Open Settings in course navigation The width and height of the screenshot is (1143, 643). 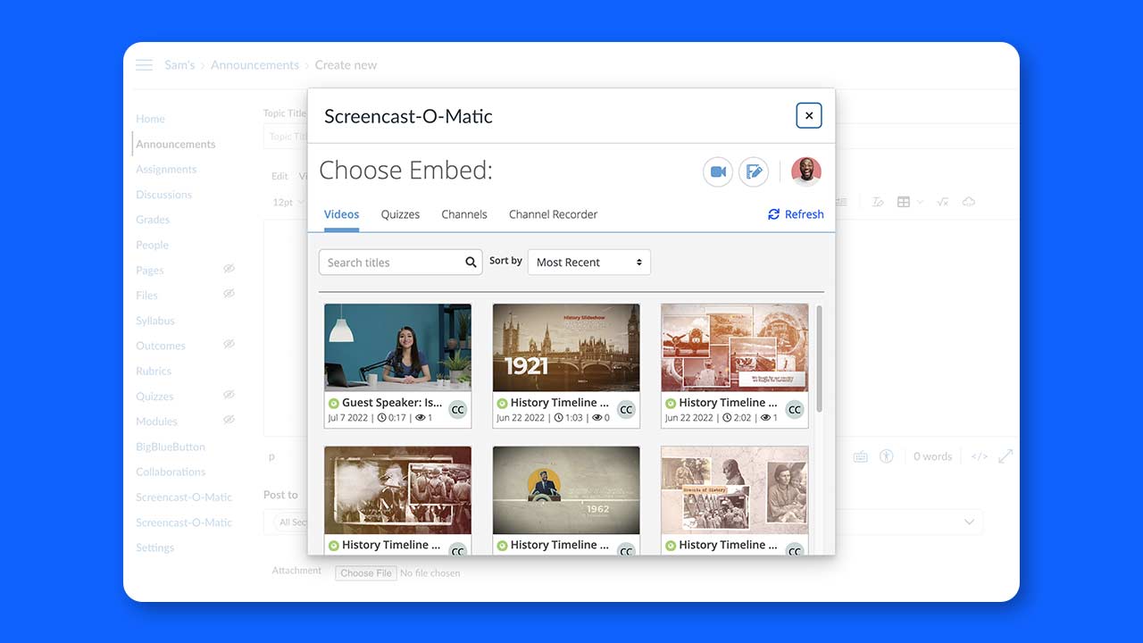(154, 547)
